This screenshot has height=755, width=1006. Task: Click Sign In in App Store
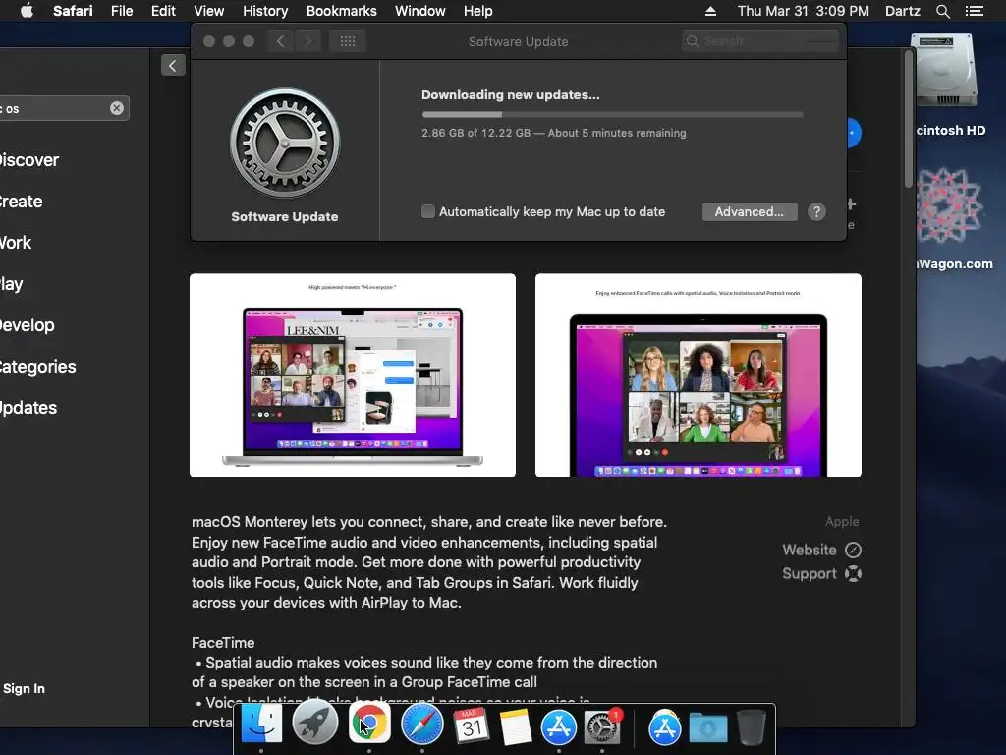(x=24, y=688)
